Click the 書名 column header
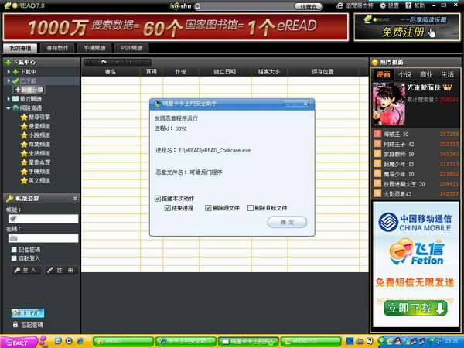Screen dimensions: 464x348 [x=111, y=72]
